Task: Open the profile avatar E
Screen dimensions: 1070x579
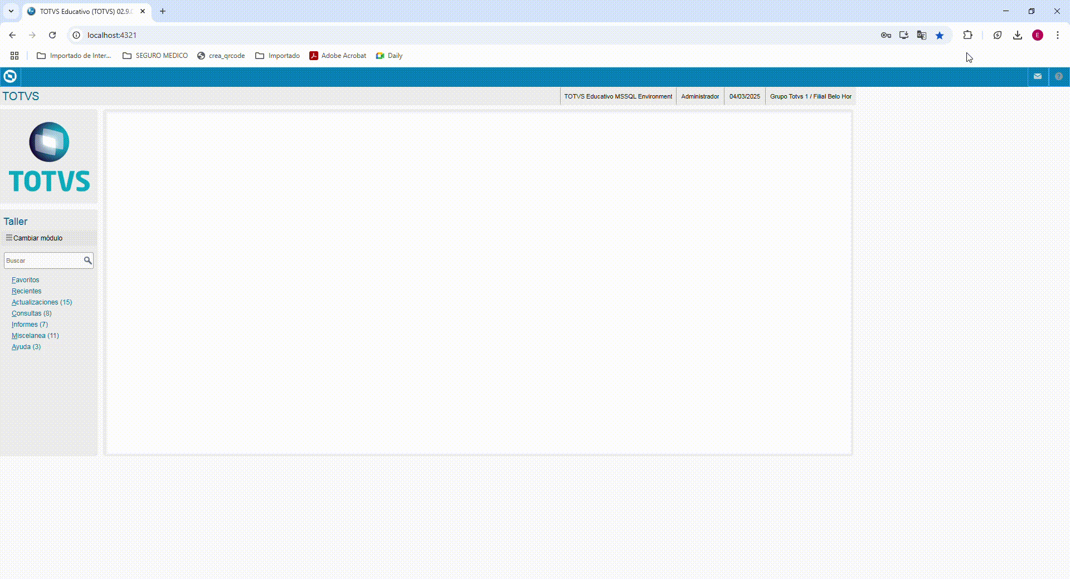Action: click(x=1038, y=35)
